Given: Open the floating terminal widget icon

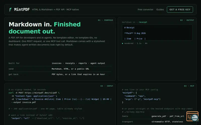Looking at the screenshot, I should 192,116.
